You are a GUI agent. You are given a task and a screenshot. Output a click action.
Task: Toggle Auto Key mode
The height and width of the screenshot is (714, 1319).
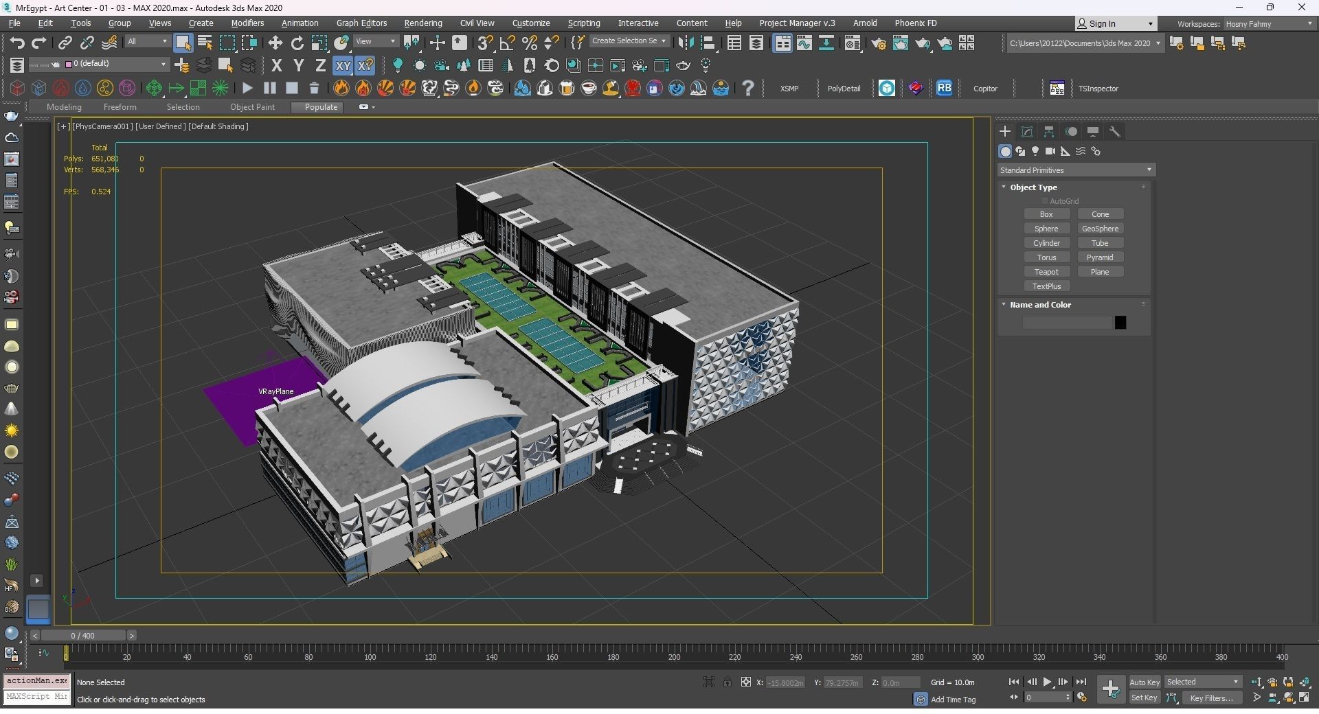point(1145,682)
